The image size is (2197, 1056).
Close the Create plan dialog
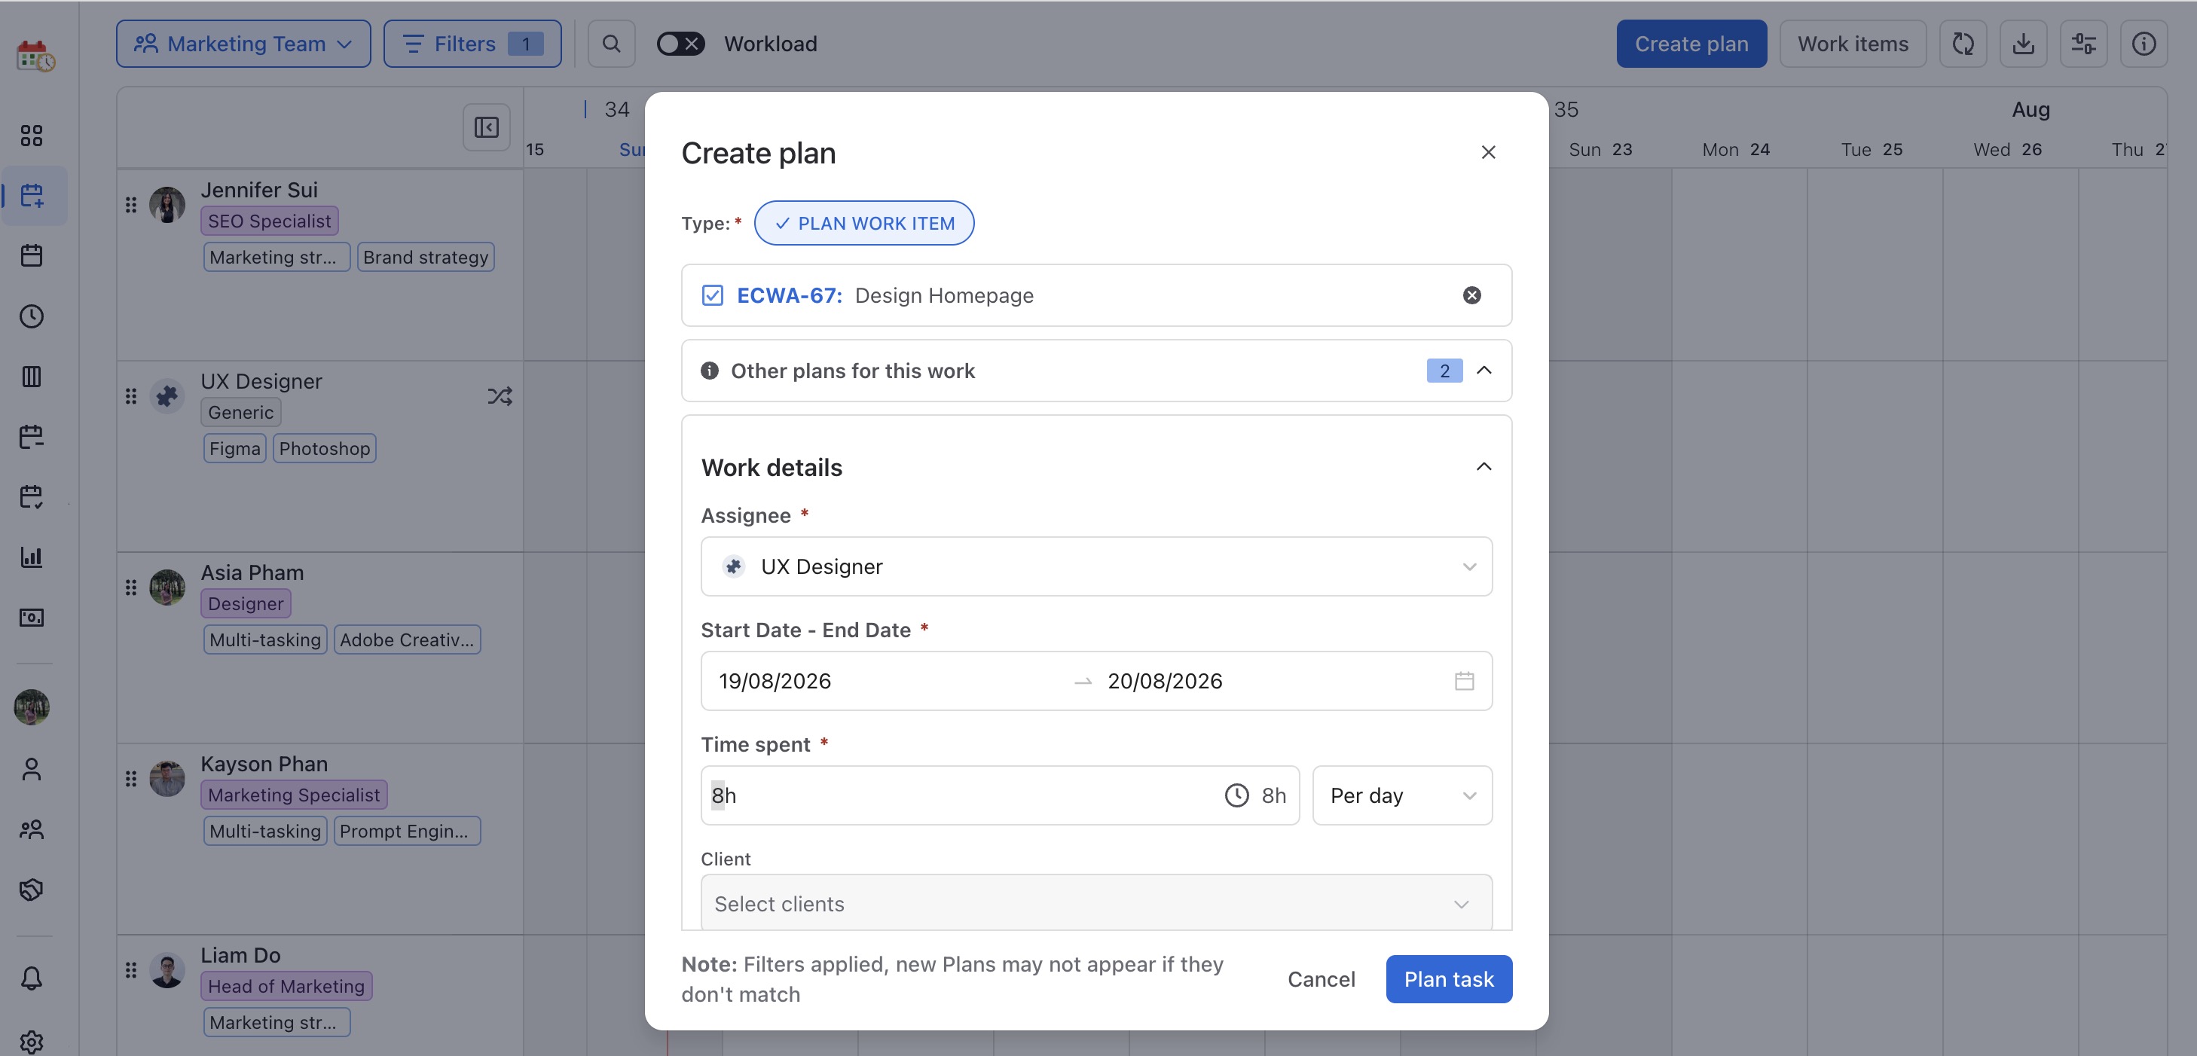click(1488, 151)
